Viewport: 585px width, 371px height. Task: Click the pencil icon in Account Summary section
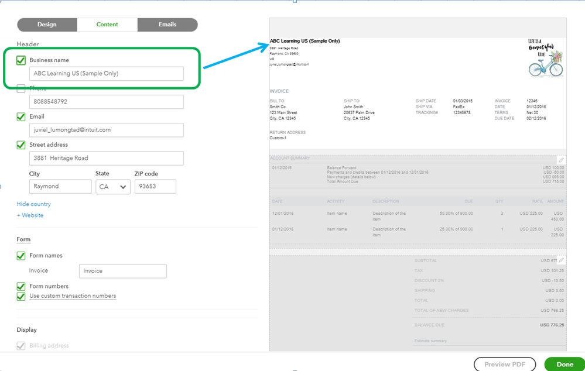click(561, 160)
